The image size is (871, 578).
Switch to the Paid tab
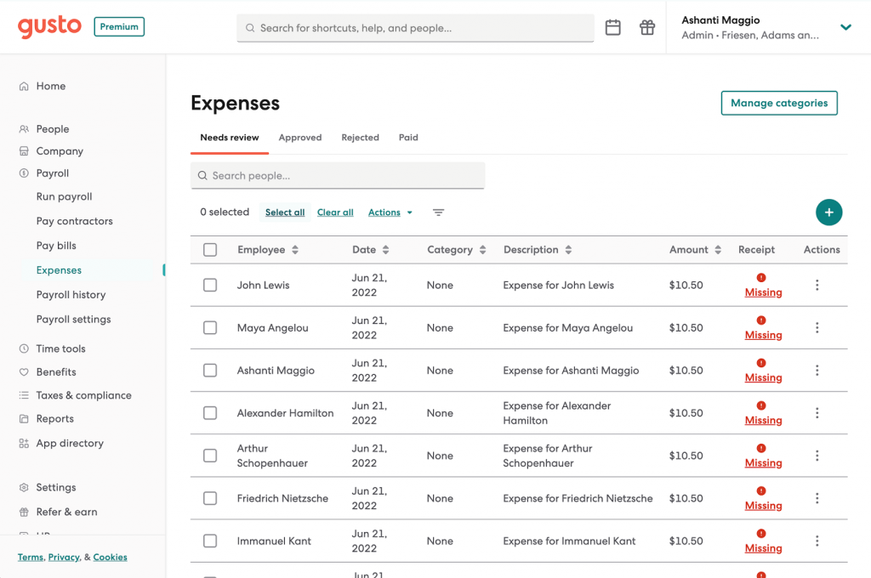408,138
